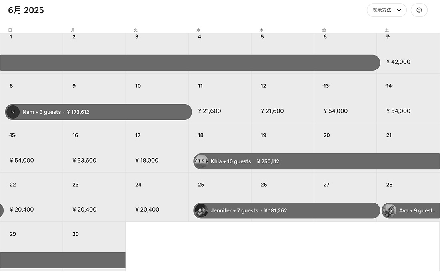Select June 11 cell priced ¥21,600
The width and height of the screenshot is (440, 272).
[220, 98]
